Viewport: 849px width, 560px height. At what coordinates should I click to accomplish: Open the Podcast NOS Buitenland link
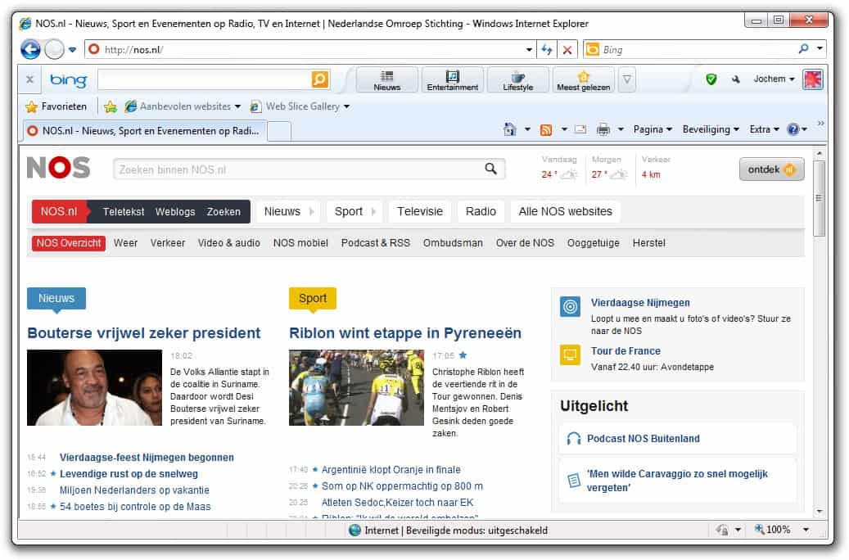click(x=643, y=439)
